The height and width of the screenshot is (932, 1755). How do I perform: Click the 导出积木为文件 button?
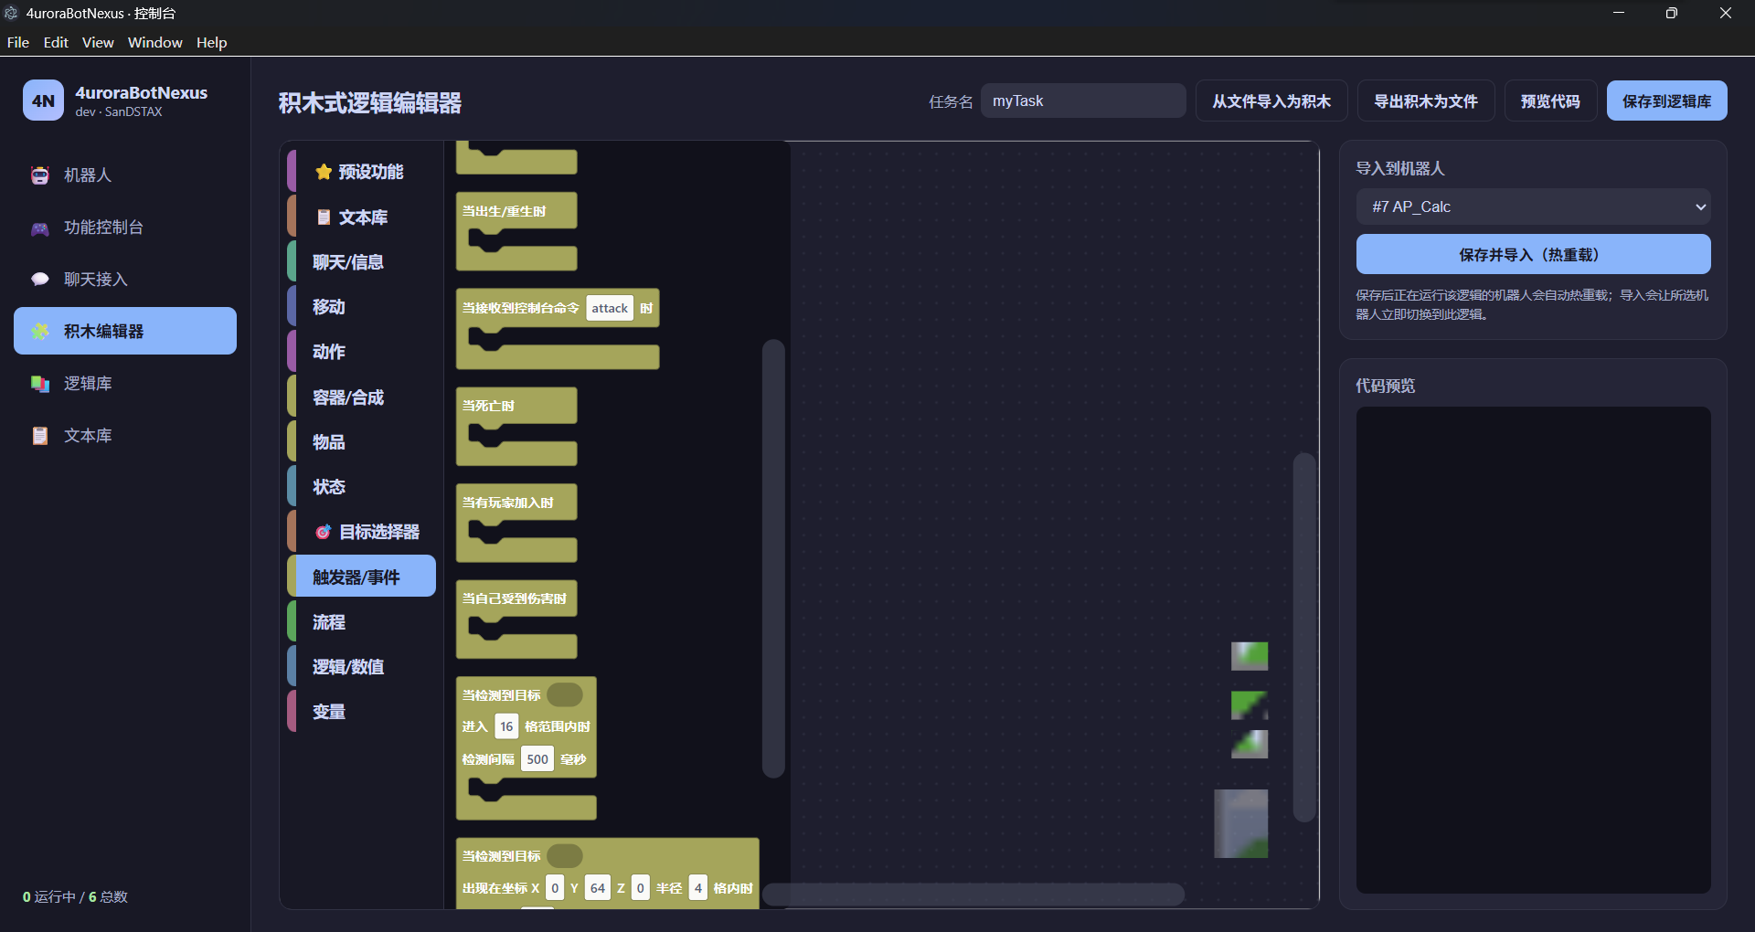1426,101
